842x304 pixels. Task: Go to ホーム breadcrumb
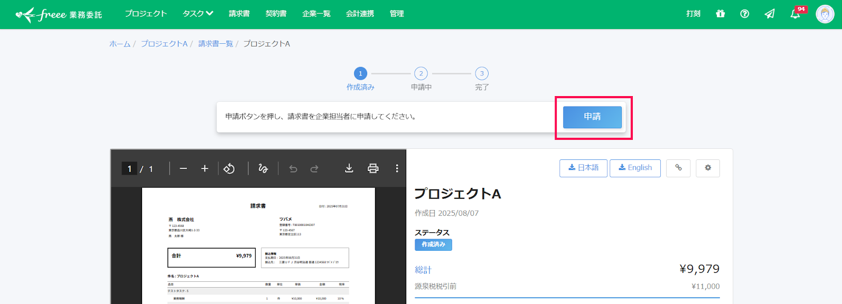120,44
